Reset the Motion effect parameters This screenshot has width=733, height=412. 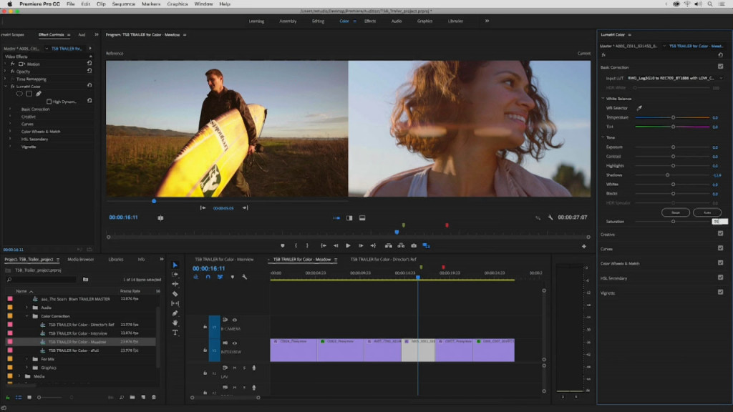[89, 64]
